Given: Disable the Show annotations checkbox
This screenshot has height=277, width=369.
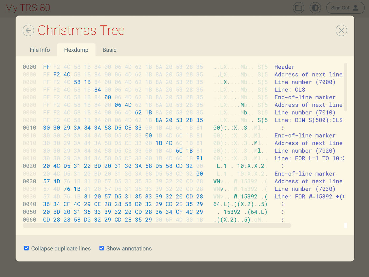Looking at the screenshot, I should click(x=102, y=248).
